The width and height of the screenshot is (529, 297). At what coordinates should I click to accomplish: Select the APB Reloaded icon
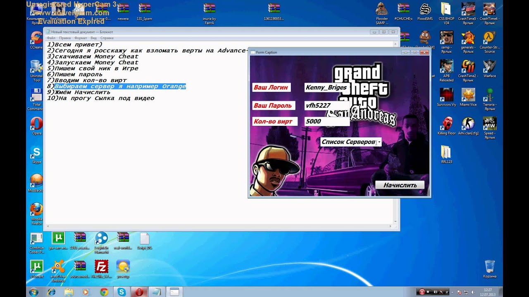446,71
